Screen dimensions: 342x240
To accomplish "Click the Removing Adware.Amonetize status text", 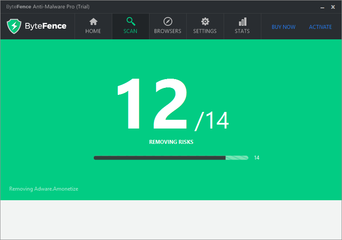I will (x=43, y=189).
